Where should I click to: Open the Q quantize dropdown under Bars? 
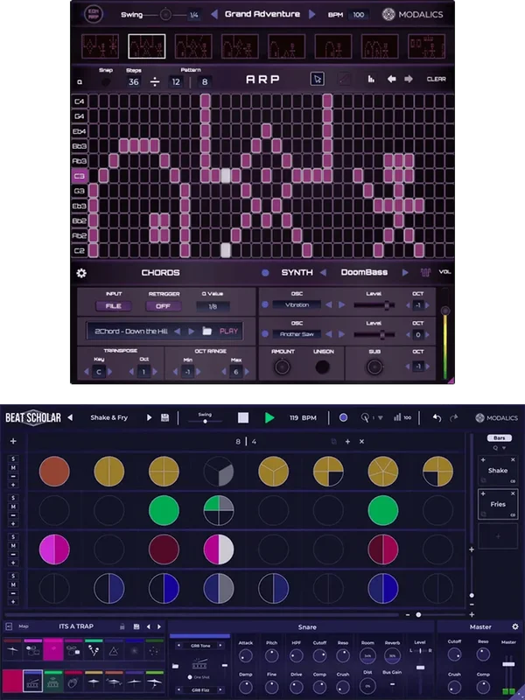499,448
